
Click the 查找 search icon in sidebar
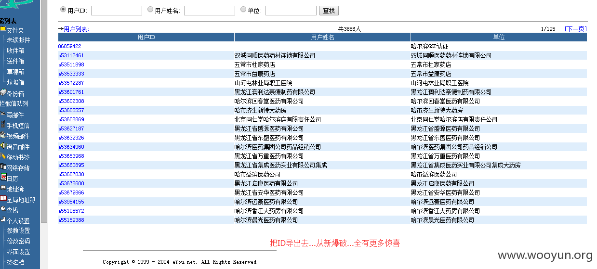click(x=3, y=209)
